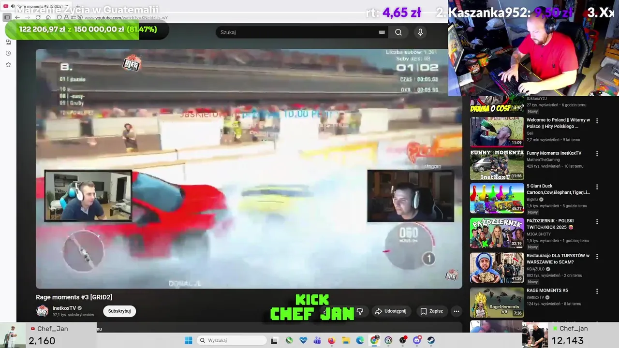619x348 pixels.
Task: Reload the YouTube page
Action: point(38,17)
